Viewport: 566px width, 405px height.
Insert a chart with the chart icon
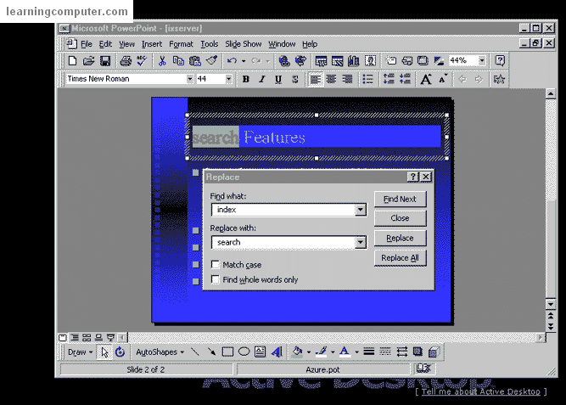pyautogui.click(x=353, y=60)
